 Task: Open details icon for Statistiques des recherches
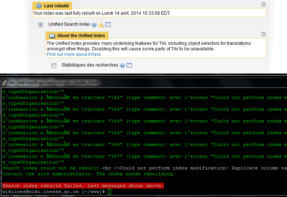point(129,65)
